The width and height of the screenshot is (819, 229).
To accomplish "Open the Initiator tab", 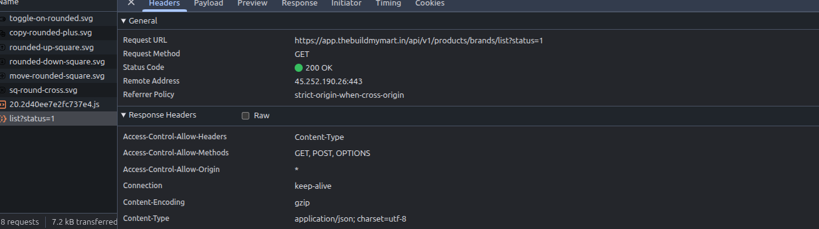I will 347,4.
